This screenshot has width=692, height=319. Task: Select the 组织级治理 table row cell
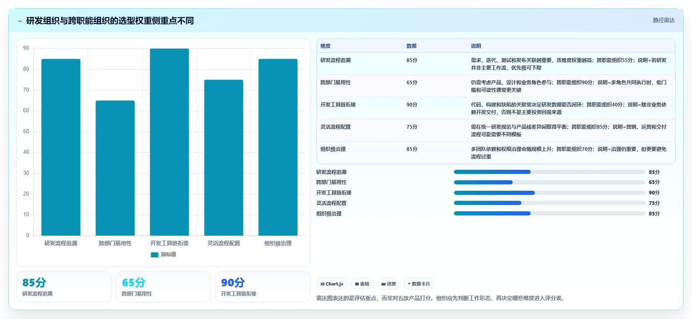pyautogui.click(x=333, y=149)
